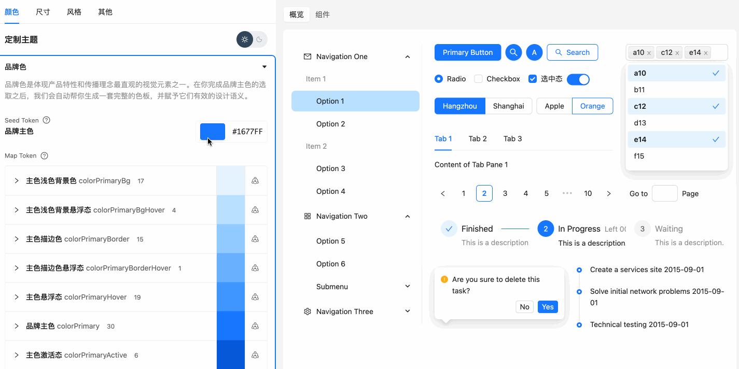The height and width of the screenshot is (369, 739).
Task: Click the blue 'A' avatar icon
Action: point(534,52)
